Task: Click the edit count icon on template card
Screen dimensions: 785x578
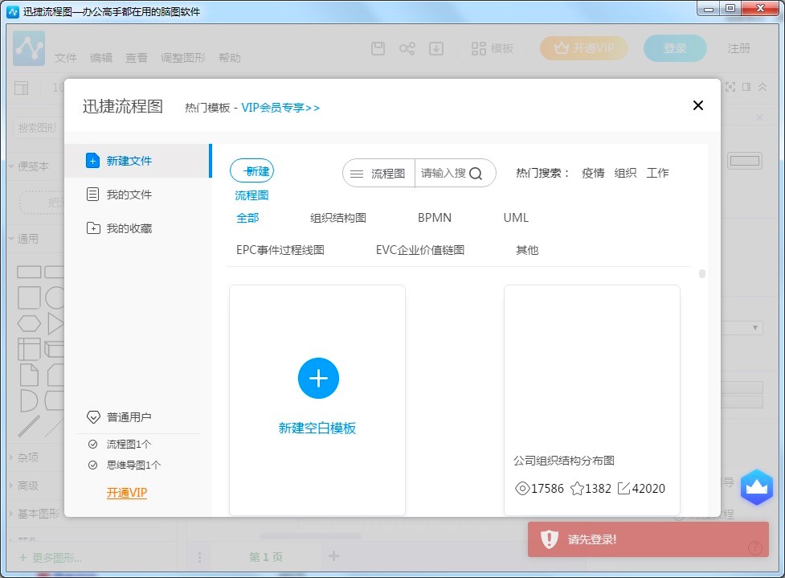Action: (624, 488)
